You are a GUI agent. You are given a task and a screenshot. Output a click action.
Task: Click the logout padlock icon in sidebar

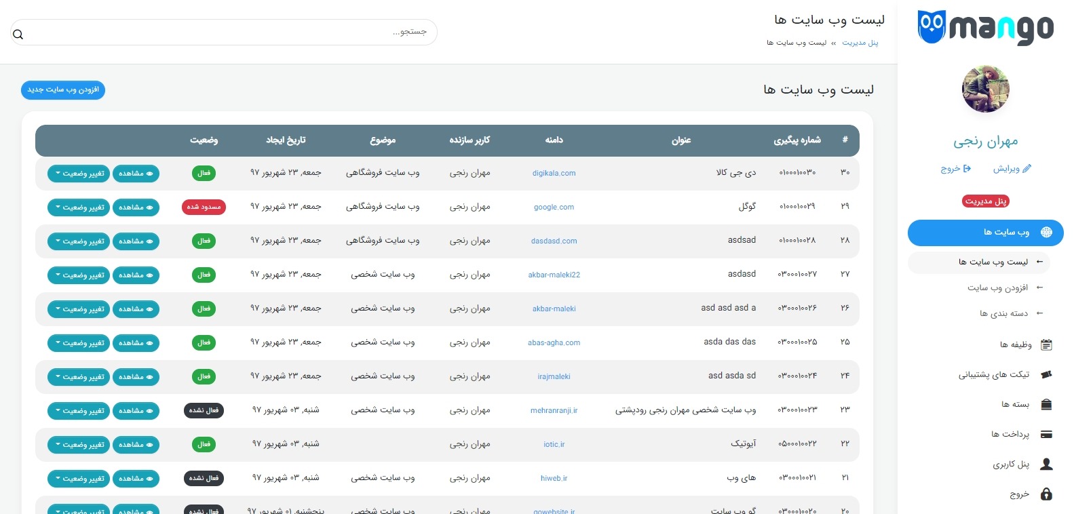tap(1046, 494)
